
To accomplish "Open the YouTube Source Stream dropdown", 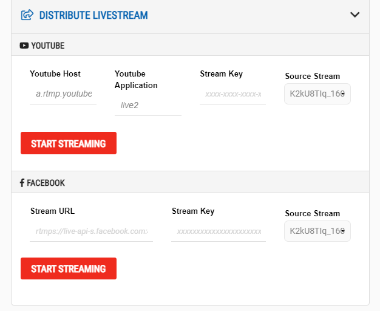I will pyautogui.click(x=317, y=94).
